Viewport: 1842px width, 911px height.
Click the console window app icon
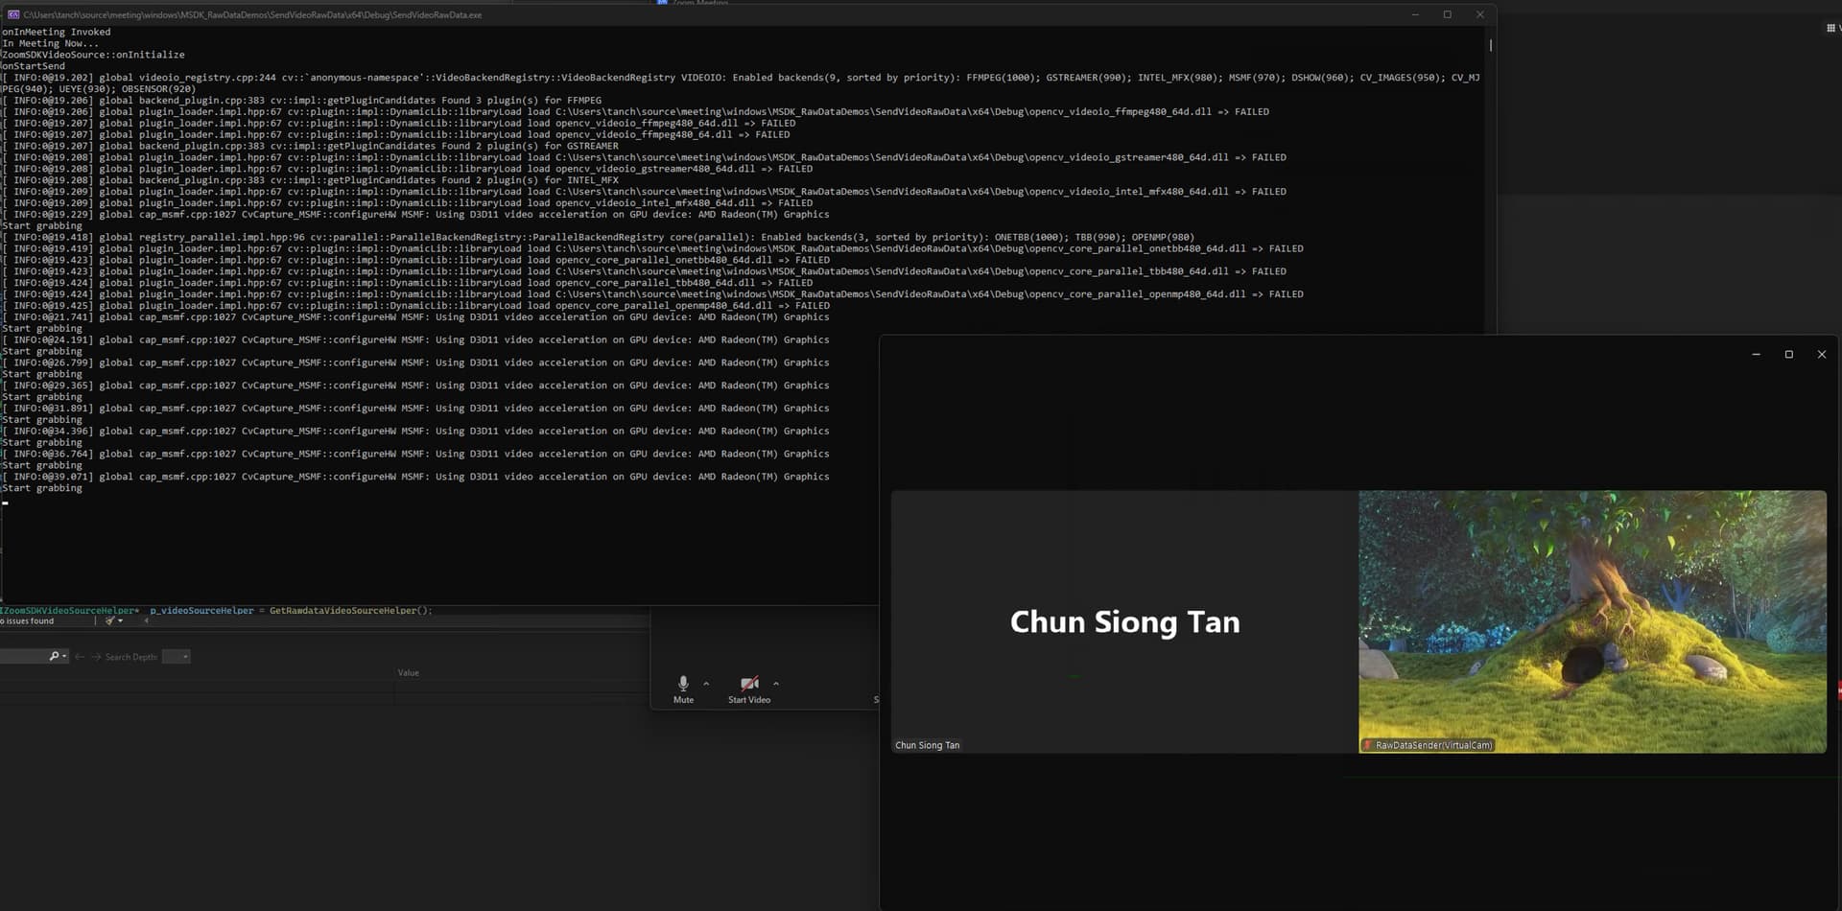[13, 14]
